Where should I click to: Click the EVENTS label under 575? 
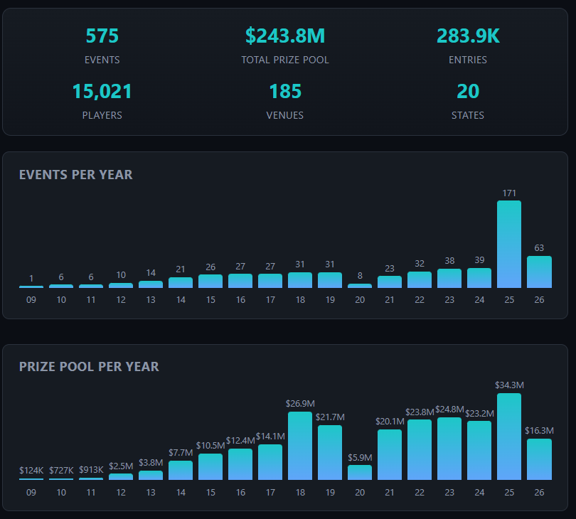tap(102, 60)
